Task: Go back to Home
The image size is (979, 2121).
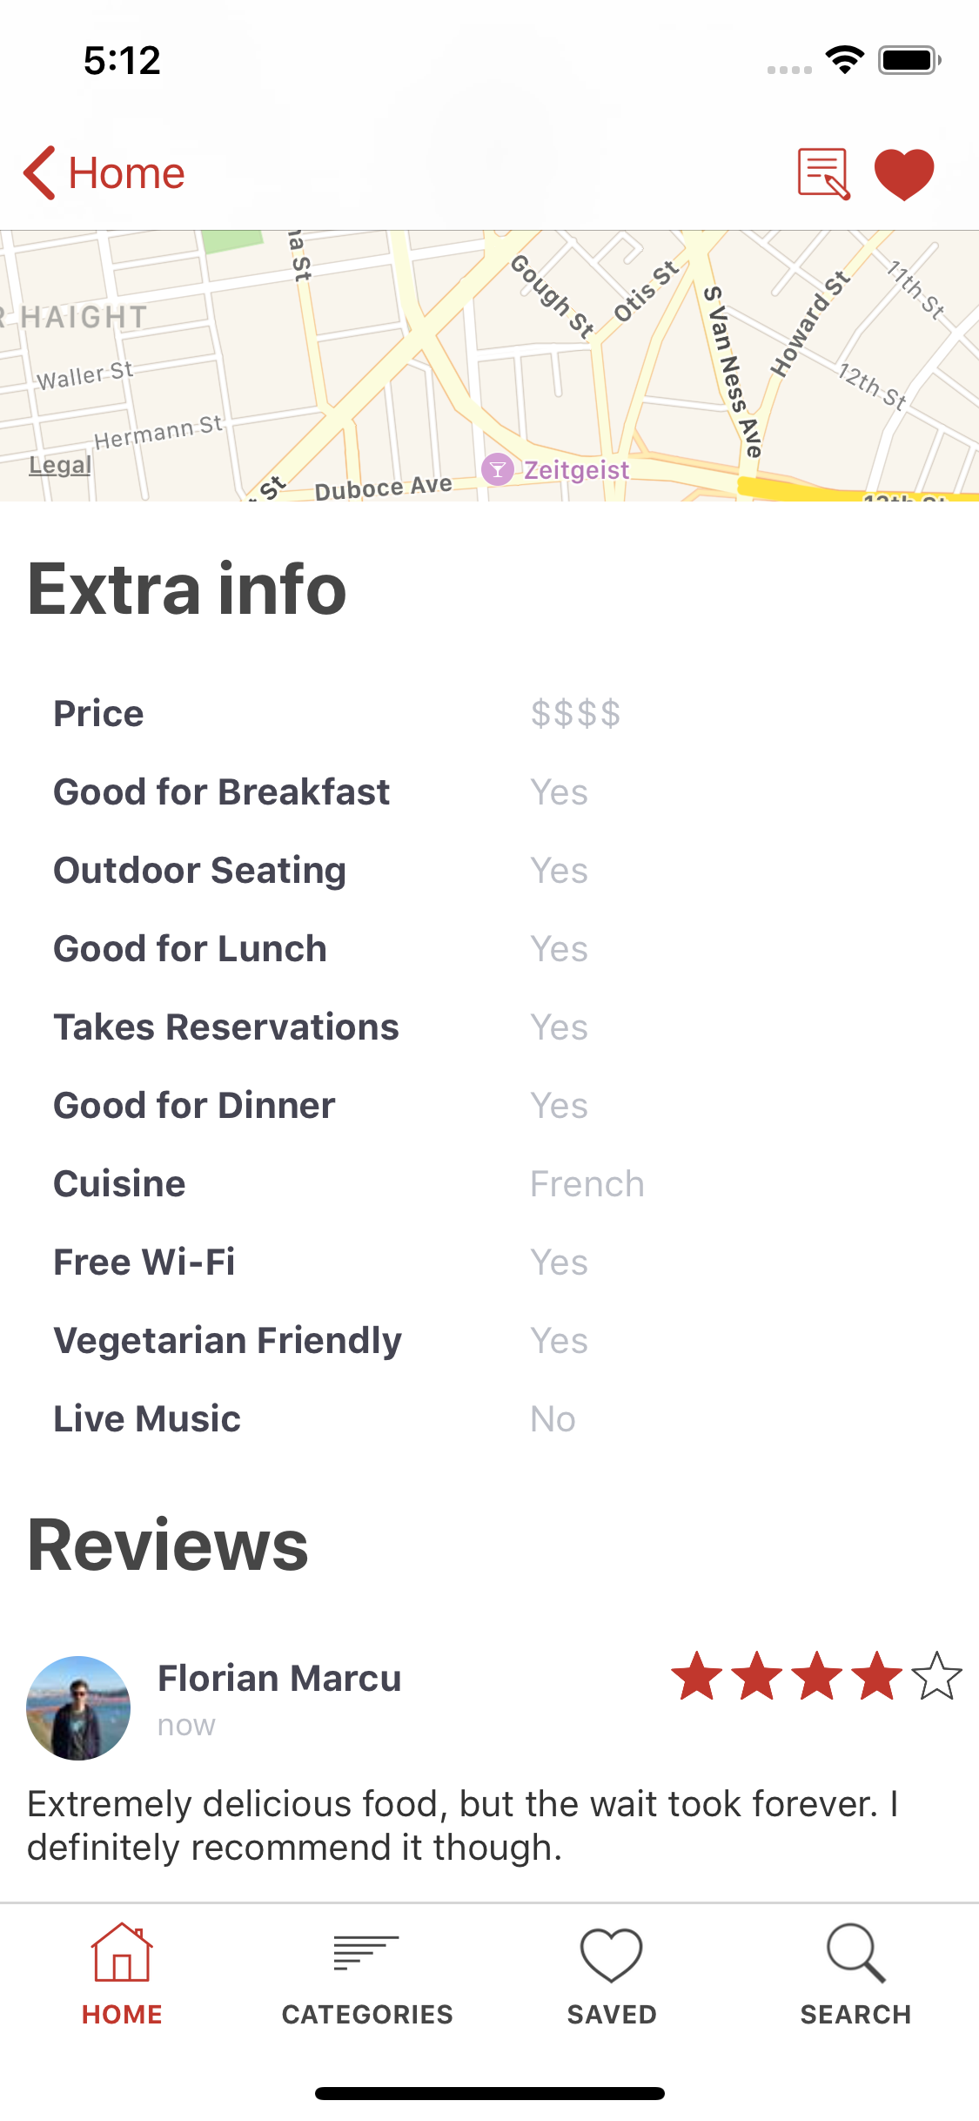Action: tap(125, 173)
